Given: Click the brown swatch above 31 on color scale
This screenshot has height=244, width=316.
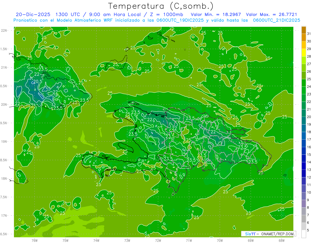Looking at the screenshot, I should (x=304, y=30).
